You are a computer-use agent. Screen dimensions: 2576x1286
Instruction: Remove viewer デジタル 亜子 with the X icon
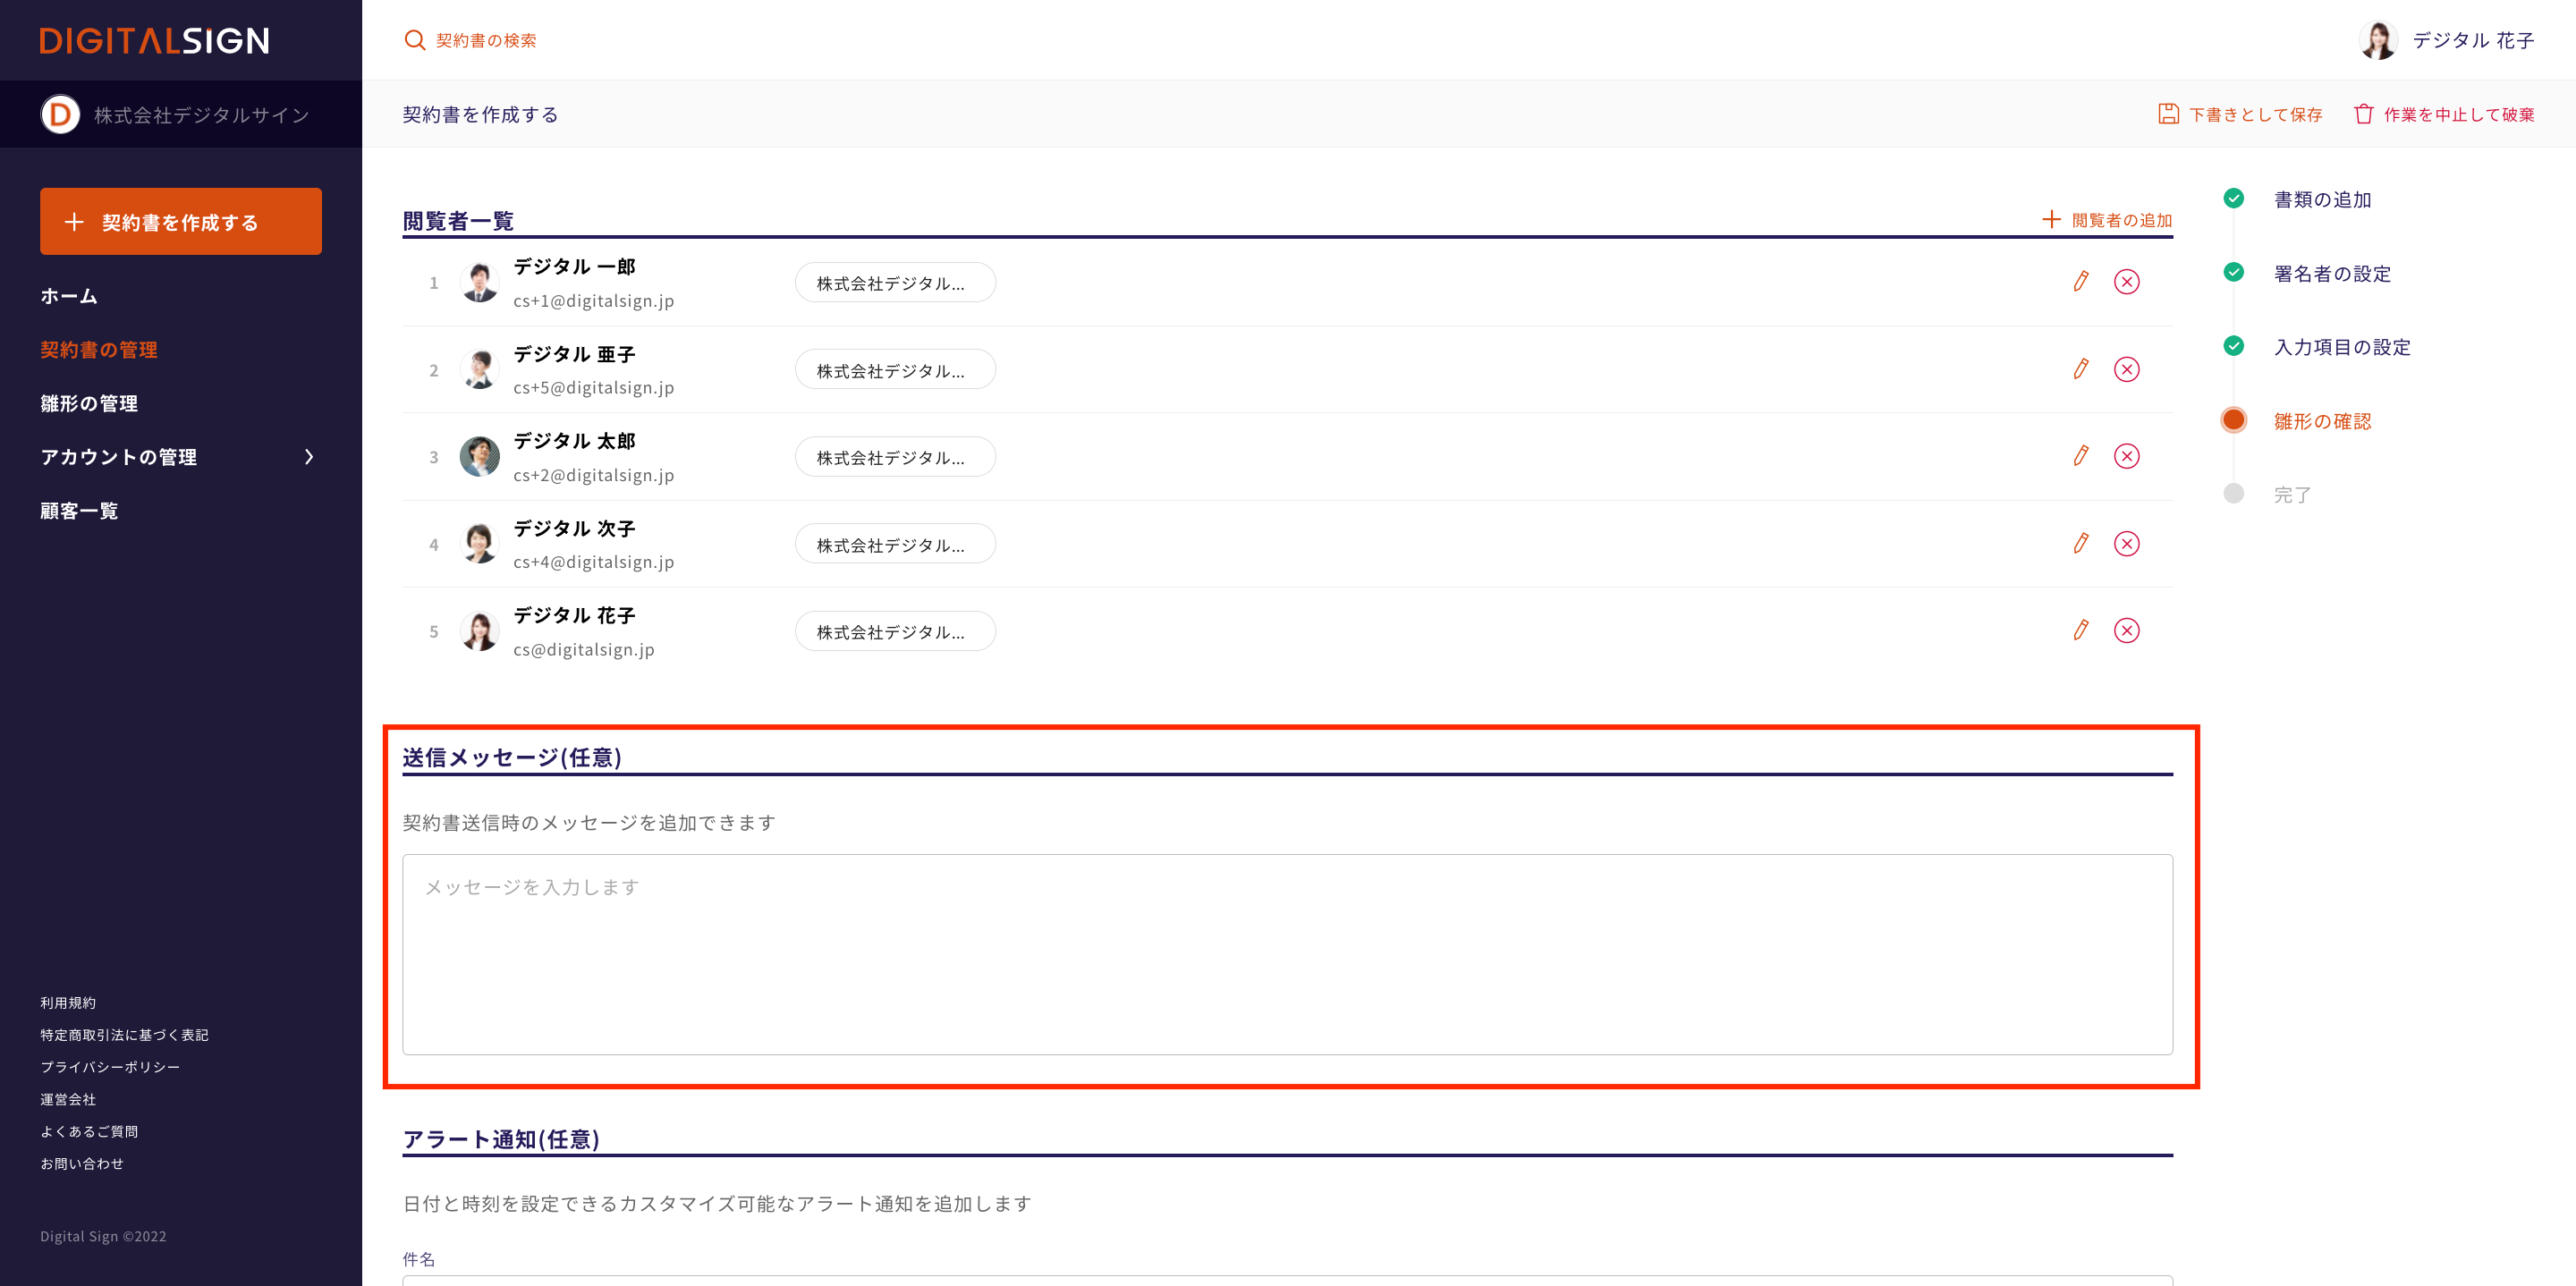[x=2126, y=369]
